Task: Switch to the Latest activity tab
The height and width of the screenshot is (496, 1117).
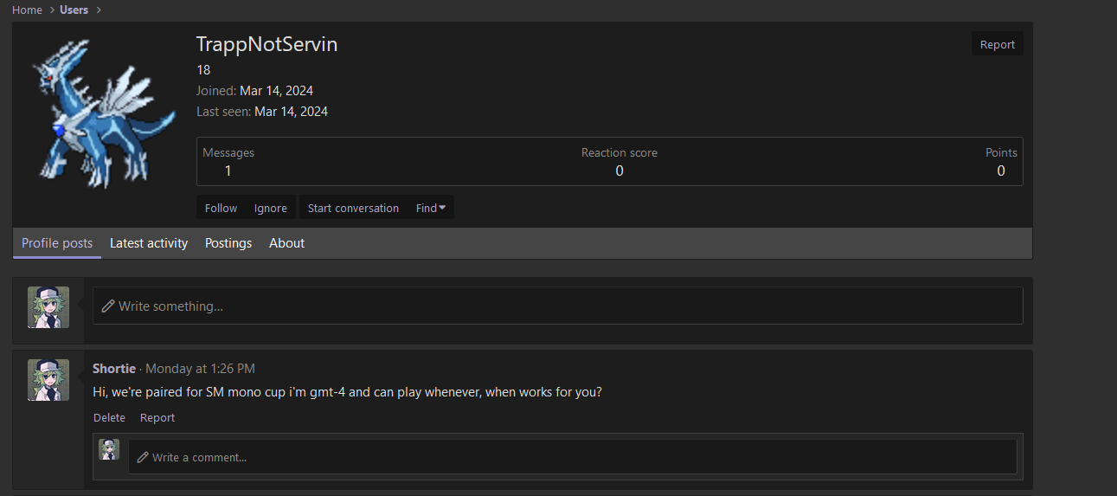Action: click(149, 243)
